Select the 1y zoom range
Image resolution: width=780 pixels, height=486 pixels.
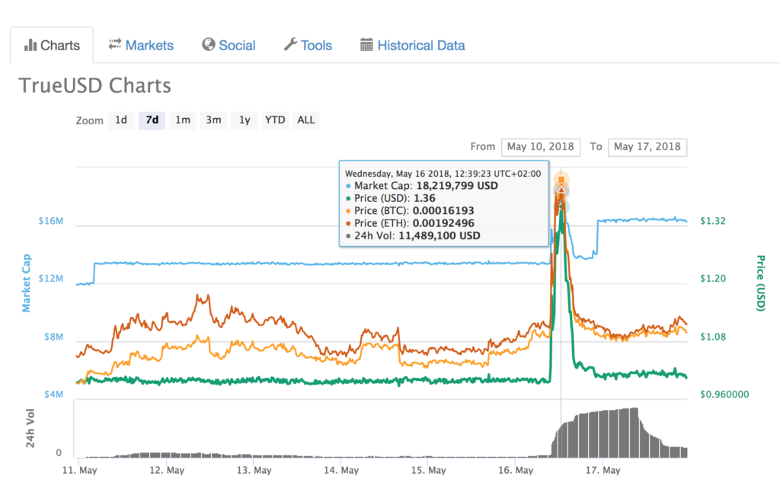245,120
